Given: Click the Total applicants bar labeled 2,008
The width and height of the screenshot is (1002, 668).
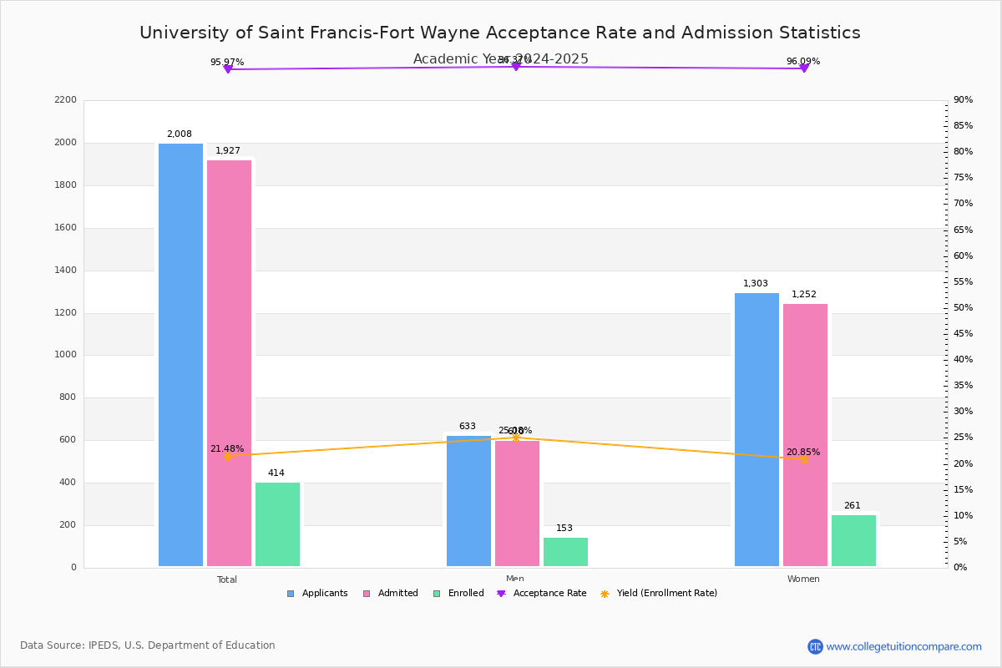Looking at the screenshot, I should pos(180,355).
